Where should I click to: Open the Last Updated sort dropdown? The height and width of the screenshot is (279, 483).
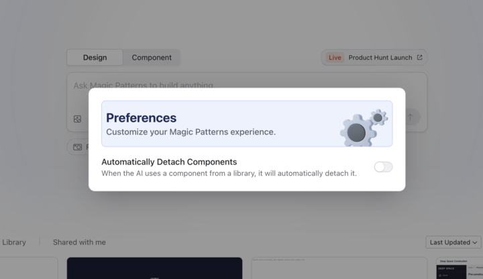453,242
